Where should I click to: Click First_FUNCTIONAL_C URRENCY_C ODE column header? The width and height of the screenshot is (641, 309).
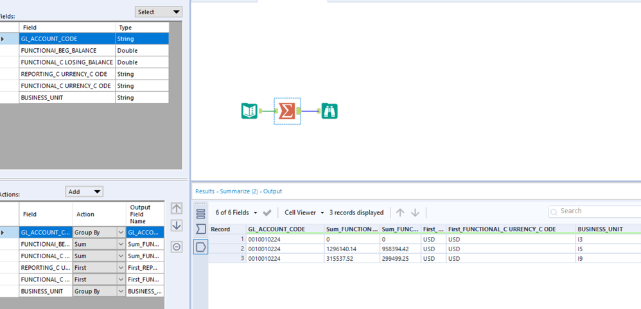coord(511,229)
